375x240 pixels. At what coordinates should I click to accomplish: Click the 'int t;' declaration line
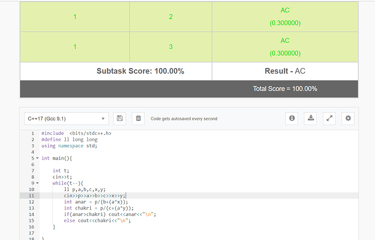tap(61, 170)
